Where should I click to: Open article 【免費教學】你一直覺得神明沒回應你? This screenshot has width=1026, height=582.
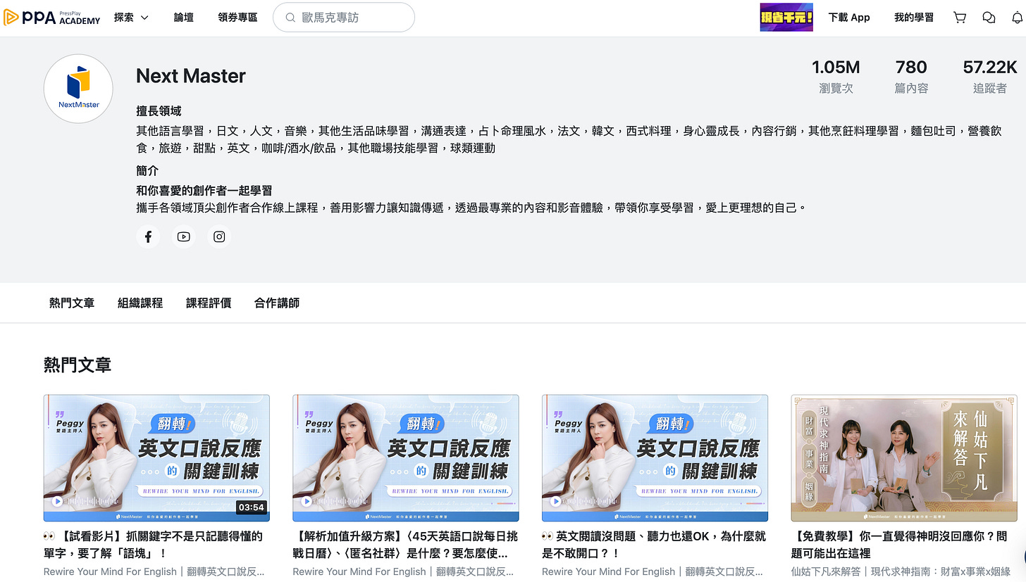pyautogui.click(x=899, y=545)
